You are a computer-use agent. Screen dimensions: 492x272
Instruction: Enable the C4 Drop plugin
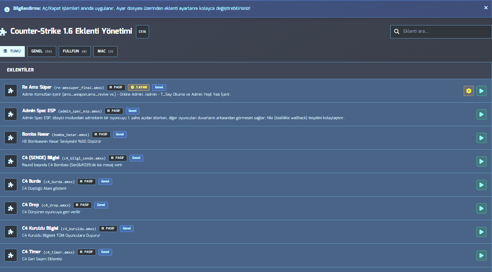pos(482,208)
